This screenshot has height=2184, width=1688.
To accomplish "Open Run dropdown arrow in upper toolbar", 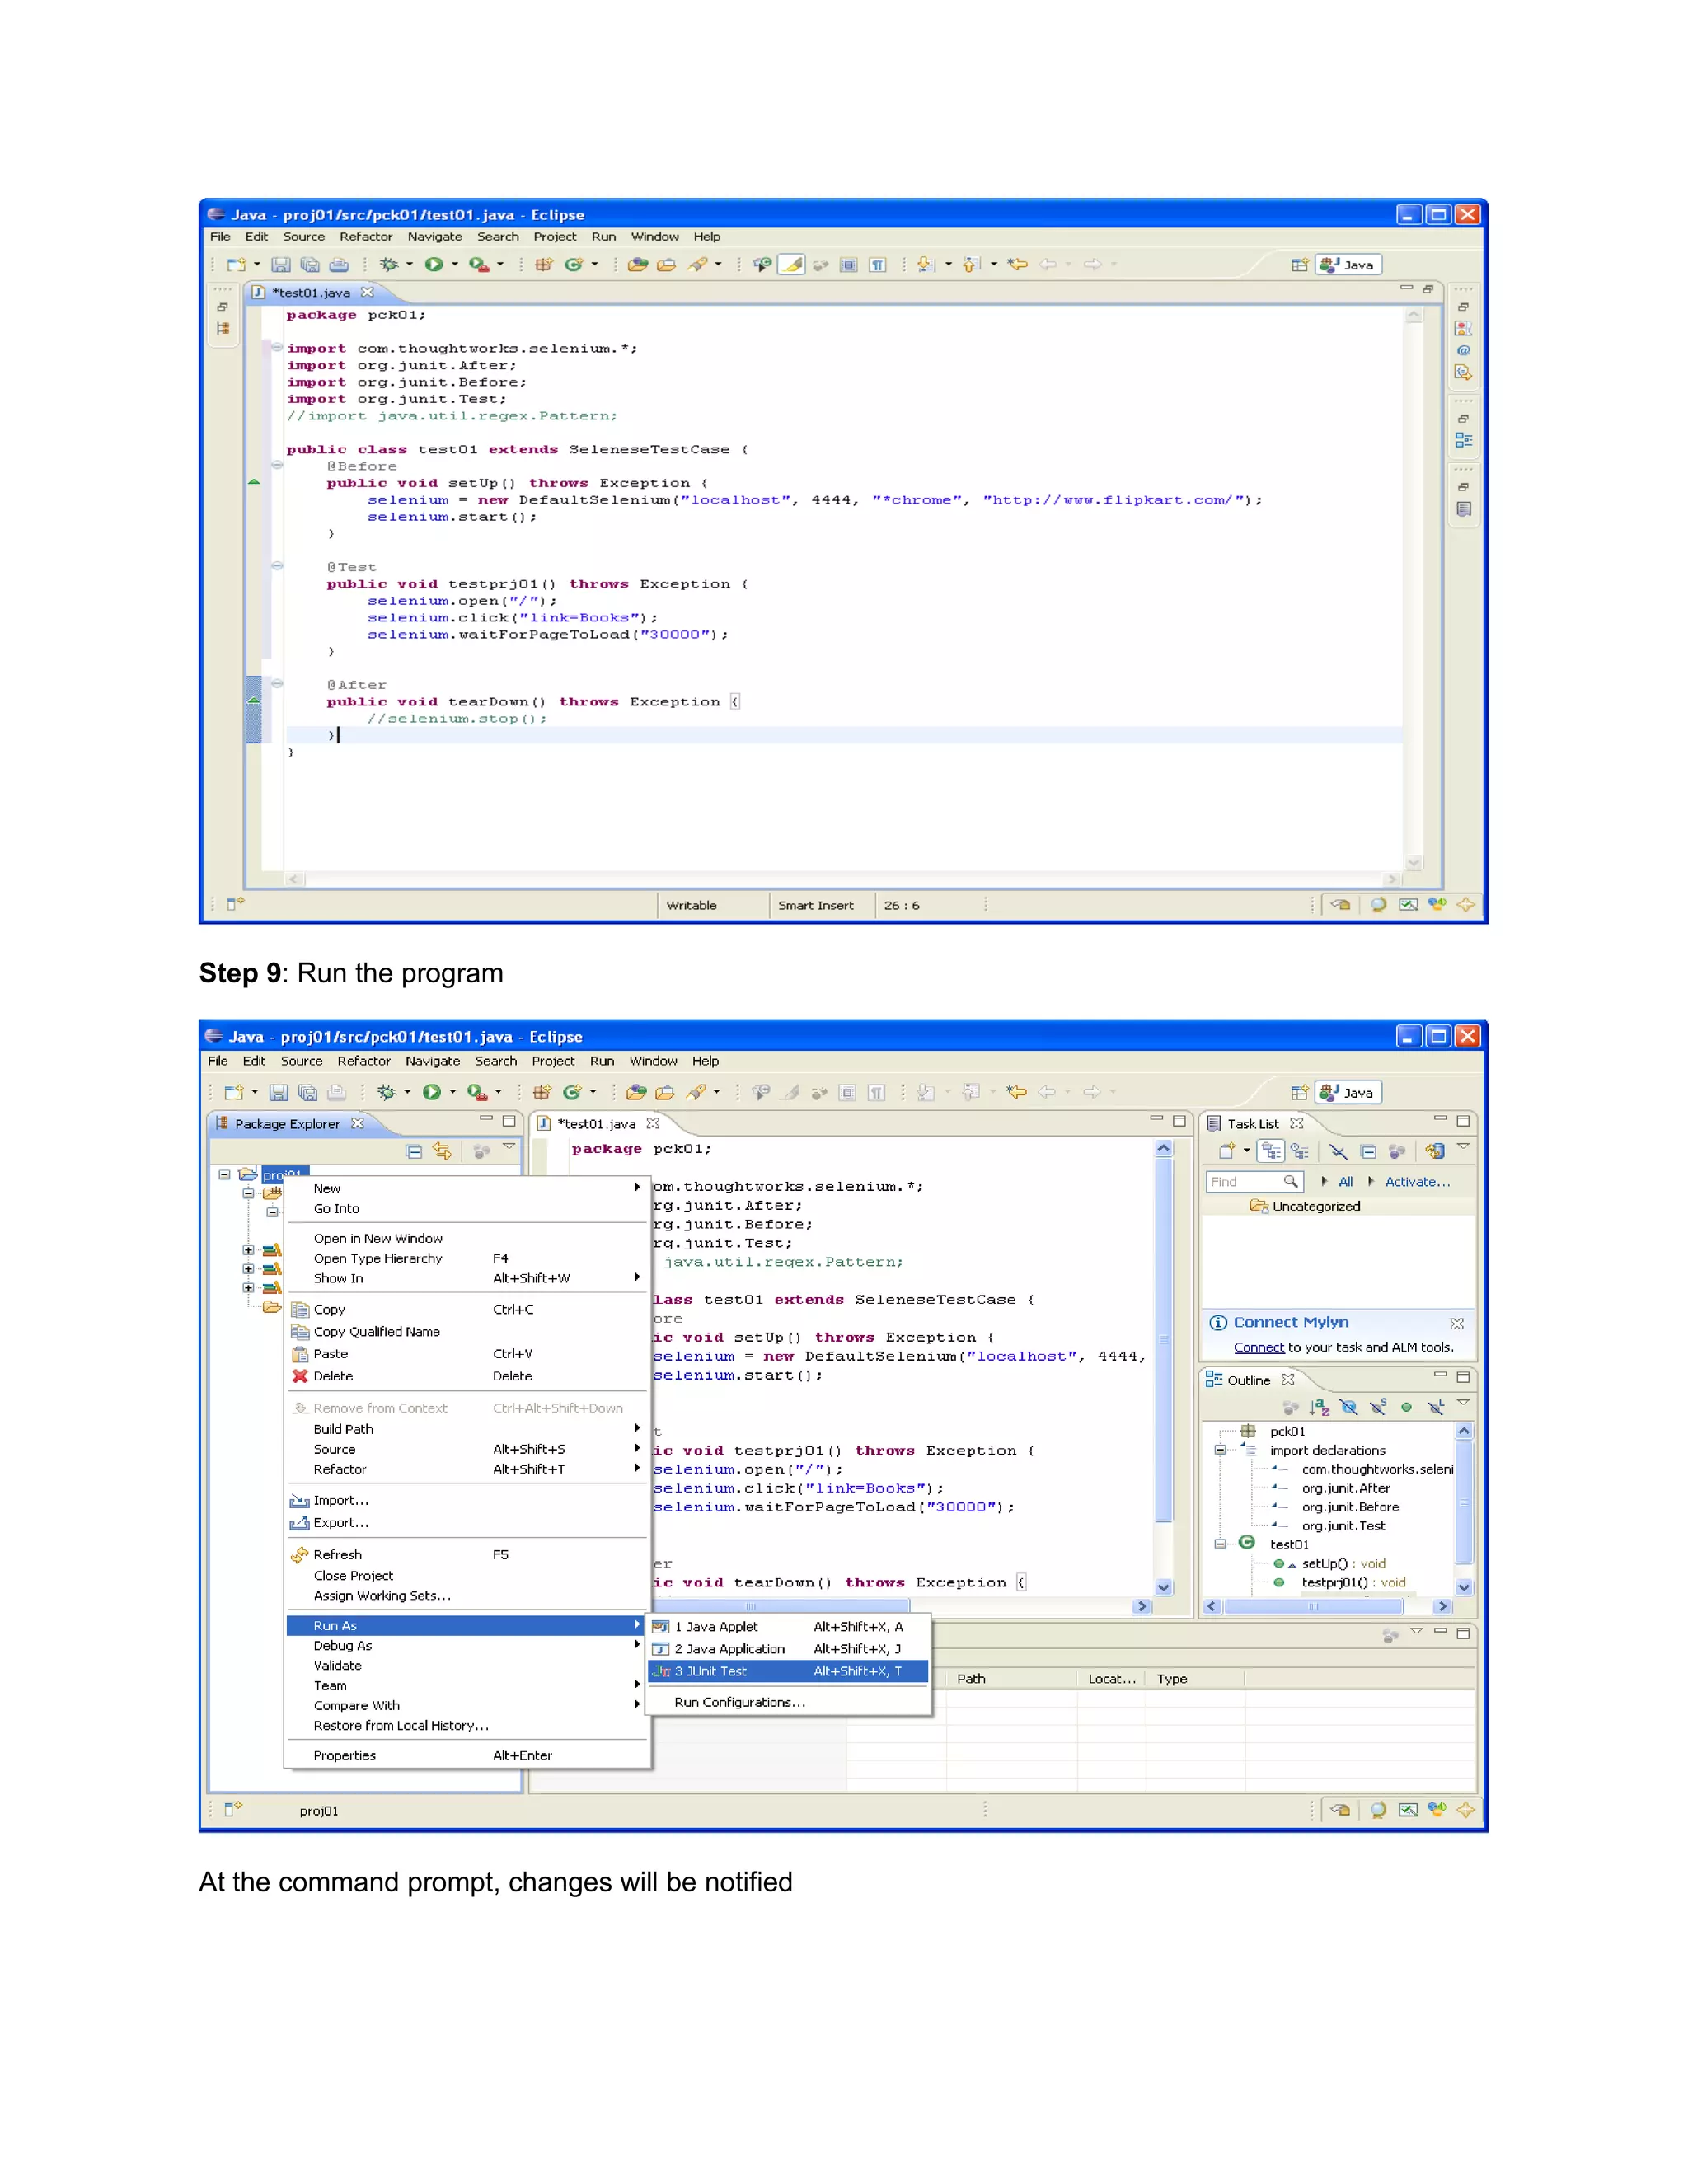I will tap(454, 265).
